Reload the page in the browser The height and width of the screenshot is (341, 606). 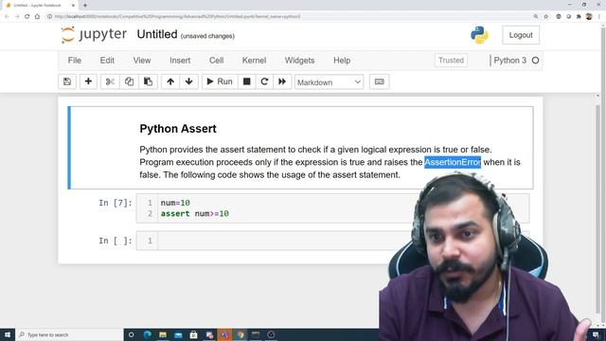pos(27,17)
